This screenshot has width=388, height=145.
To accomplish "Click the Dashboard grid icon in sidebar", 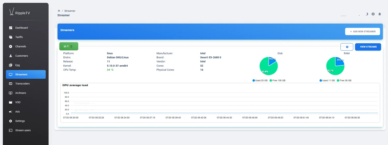I will tap(11, 28).
